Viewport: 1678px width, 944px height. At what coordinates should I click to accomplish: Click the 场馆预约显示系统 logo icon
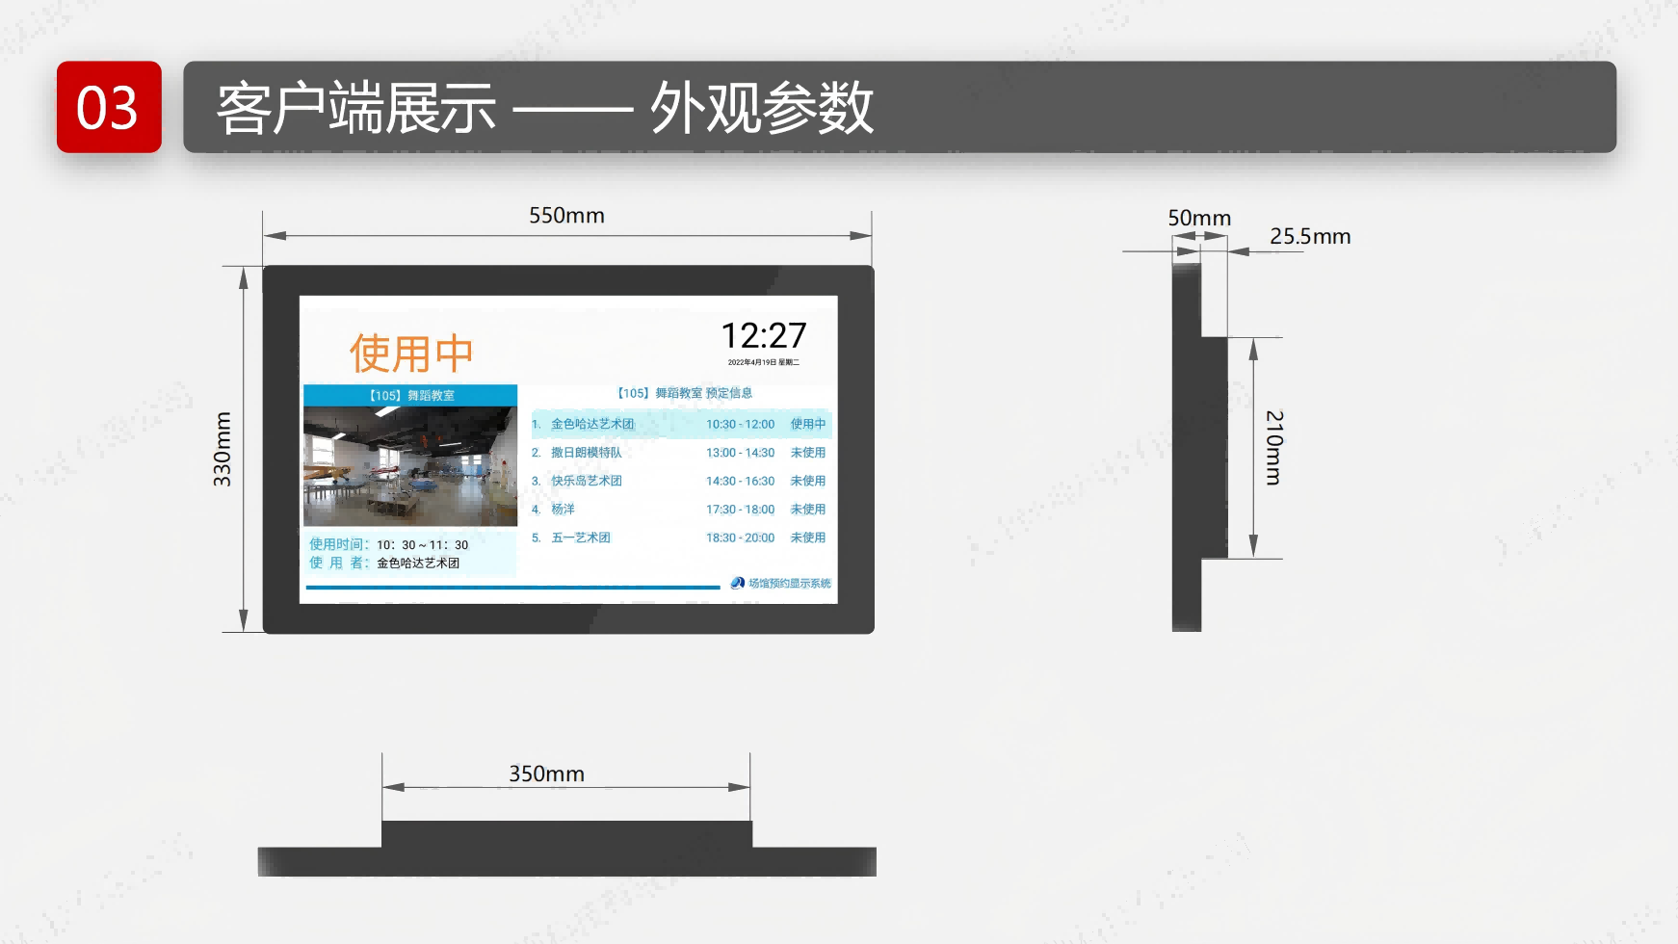pos(738,583)
